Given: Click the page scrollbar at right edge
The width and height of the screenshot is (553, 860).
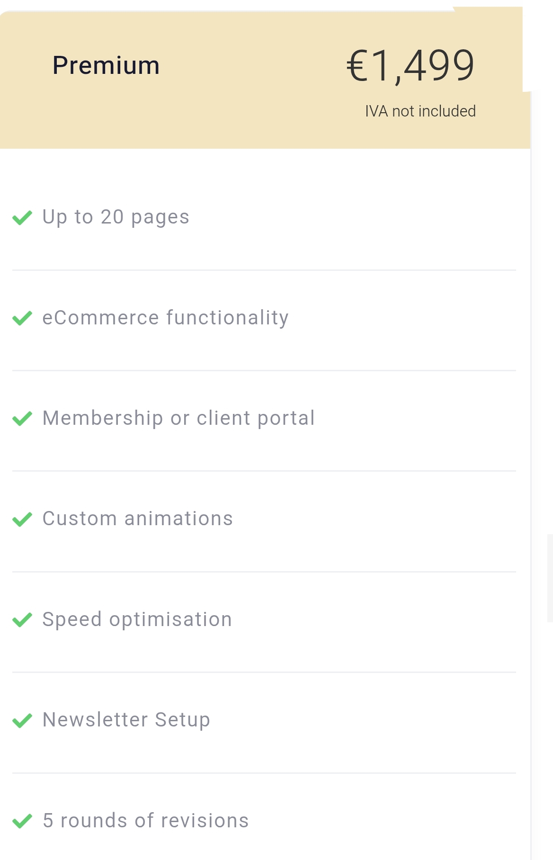Looking at the screenshot, I should pos(550,578).
